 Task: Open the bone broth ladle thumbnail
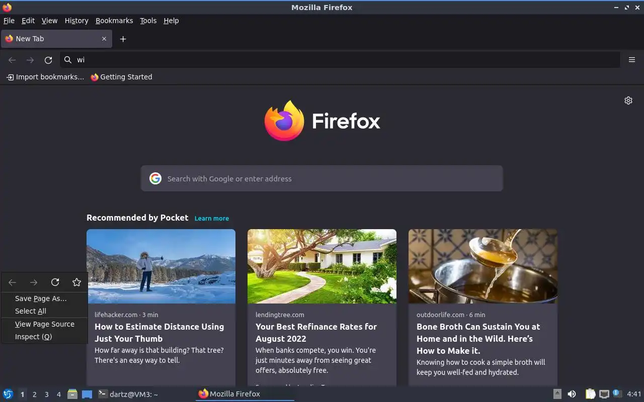point(483,266)
